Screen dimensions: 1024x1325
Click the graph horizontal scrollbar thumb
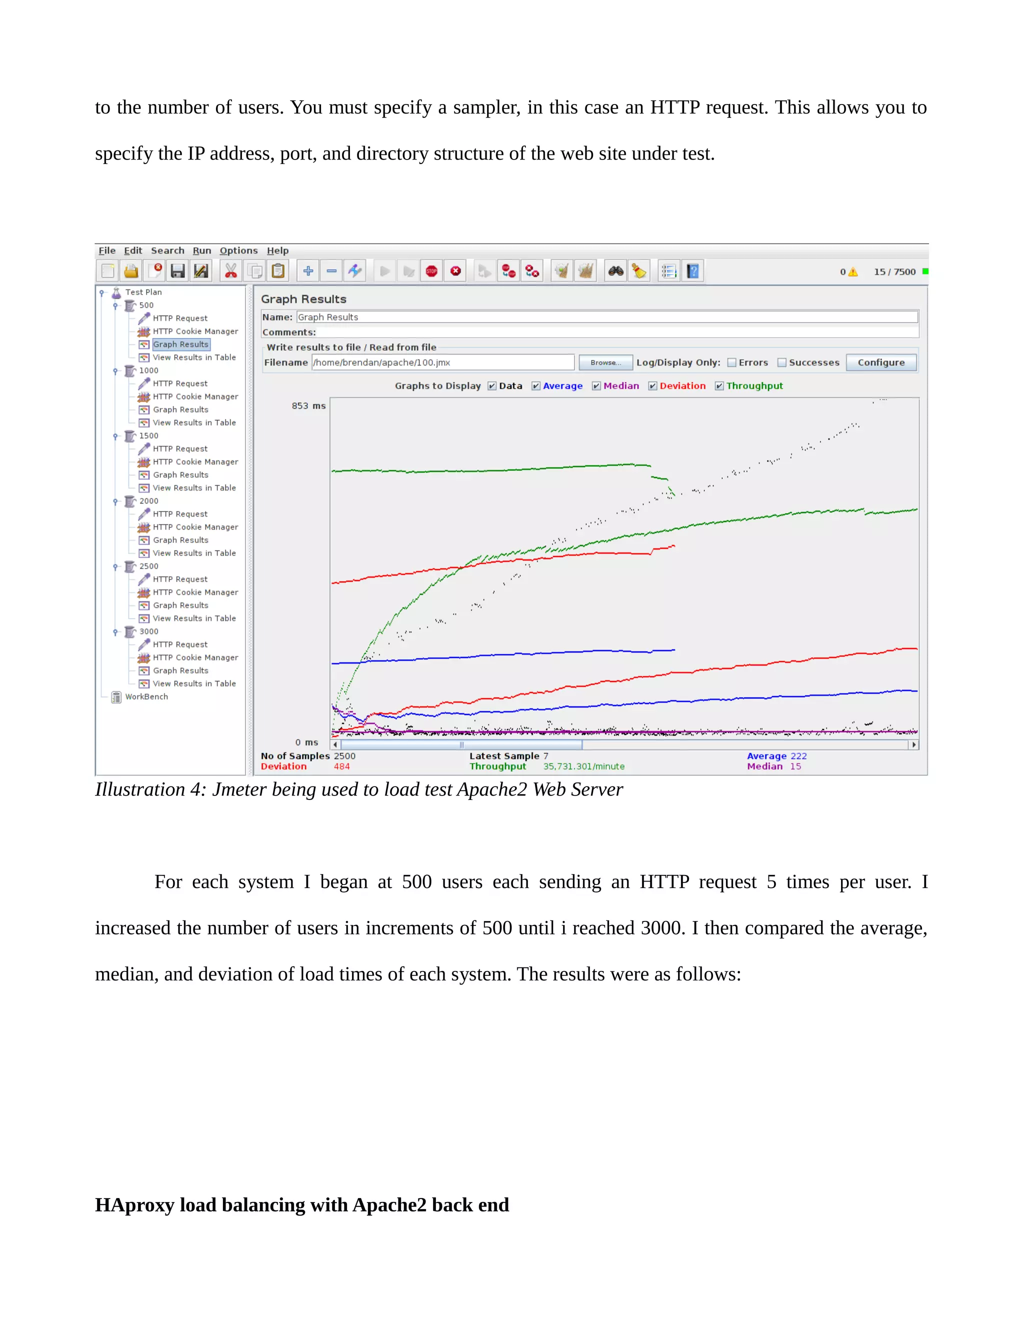[461, 745]
